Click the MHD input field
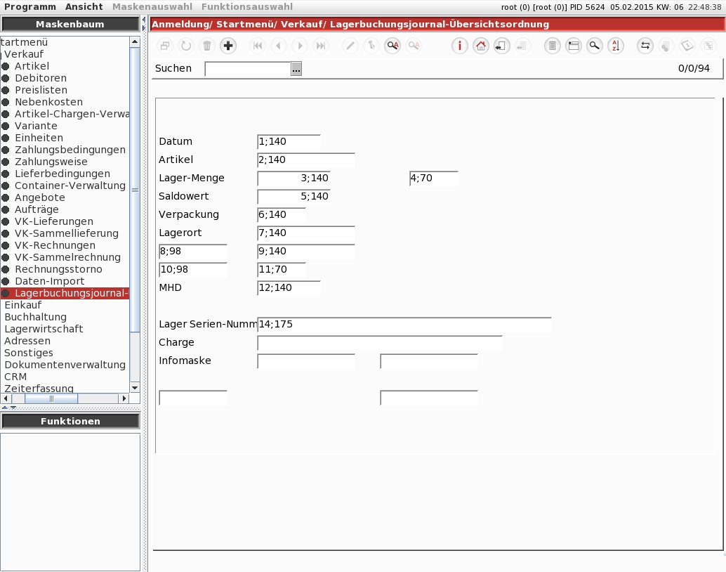Screen dimensions: 726x572 289,288
